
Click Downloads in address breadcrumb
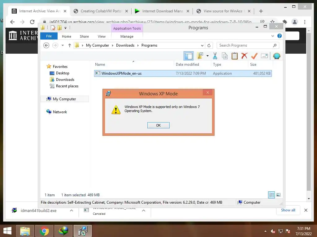(x=125, y=45)
